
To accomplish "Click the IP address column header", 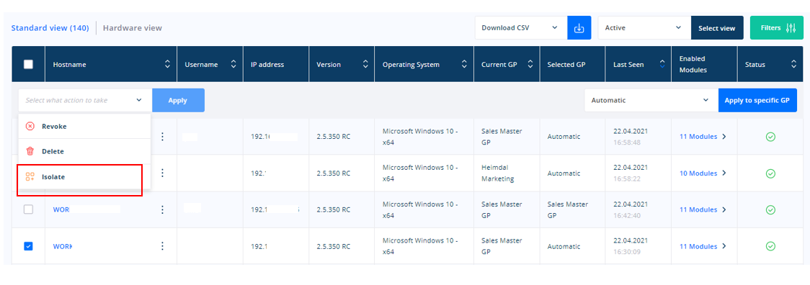I will tap(267, 65).
